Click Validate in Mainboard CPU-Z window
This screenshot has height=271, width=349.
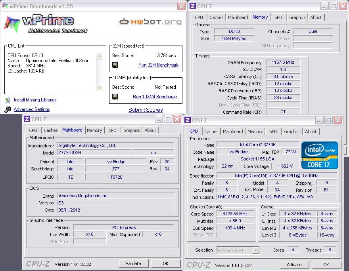(x=133, y=263)
